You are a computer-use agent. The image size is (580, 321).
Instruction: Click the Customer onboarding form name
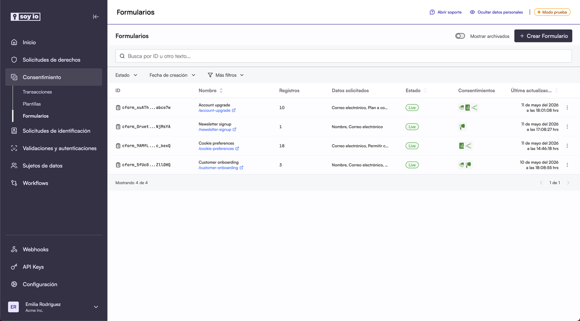tap(218, 162)
